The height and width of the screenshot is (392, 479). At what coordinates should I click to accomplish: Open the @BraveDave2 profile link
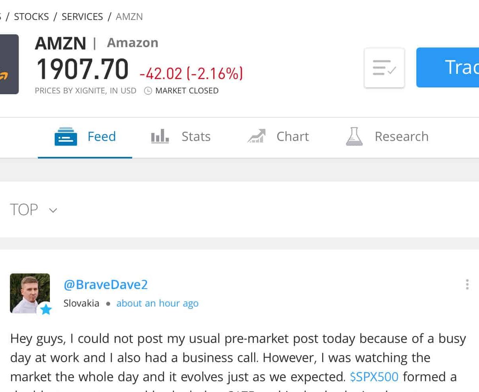point(106,285)
